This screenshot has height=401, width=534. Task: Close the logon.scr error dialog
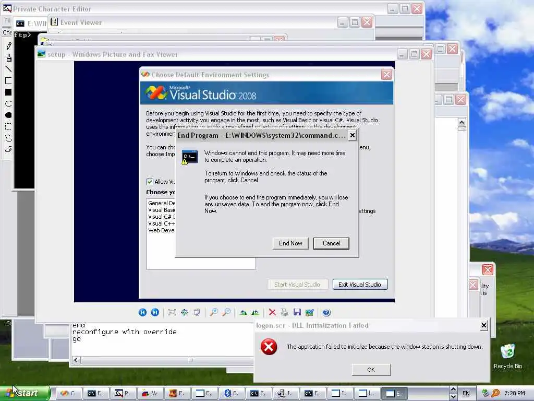pyautogui.click(x=483, y=326)
